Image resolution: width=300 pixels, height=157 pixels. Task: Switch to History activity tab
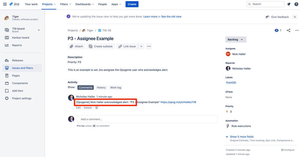(101, 87)
